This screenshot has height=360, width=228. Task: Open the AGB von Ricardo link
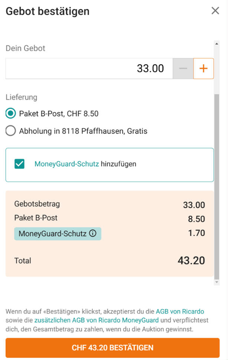click(180, 311)
